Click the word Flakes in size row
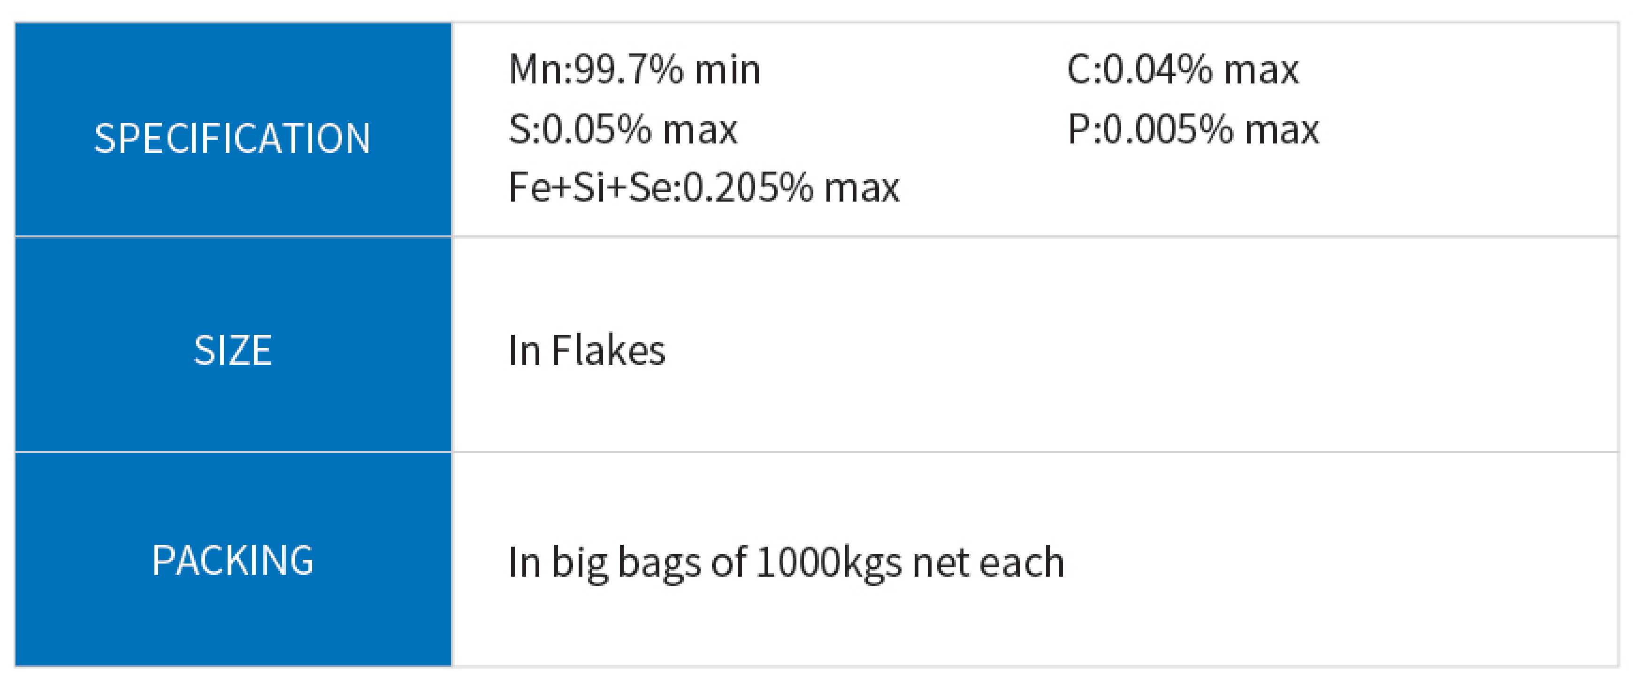This screenshot has height=692, width=1636. (608, 350)
